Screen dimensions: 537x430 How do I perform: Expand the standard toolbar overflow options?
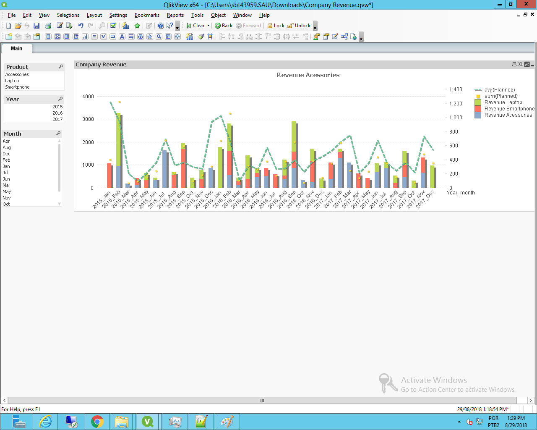pos(177,26)
